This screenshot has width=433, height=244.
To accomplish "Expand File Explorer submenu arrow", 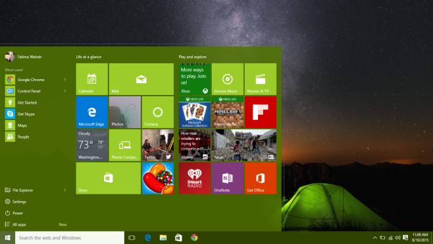I will (65, 190).
